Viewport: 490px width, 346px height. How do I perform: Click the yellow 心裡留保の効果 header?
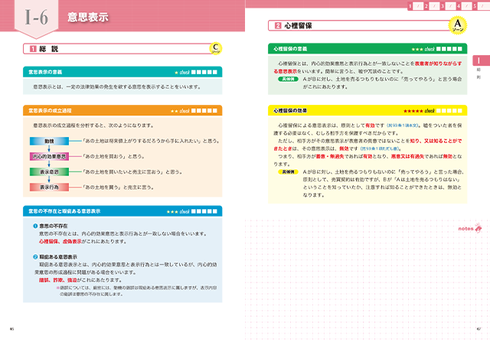pos(367,111)
